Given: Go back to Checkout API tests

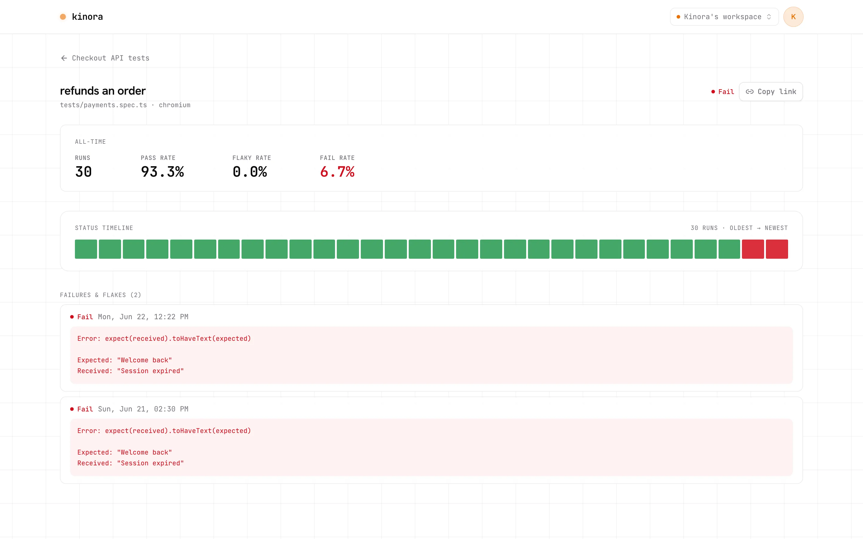Looking at the screenshot, I should (105, 58).
